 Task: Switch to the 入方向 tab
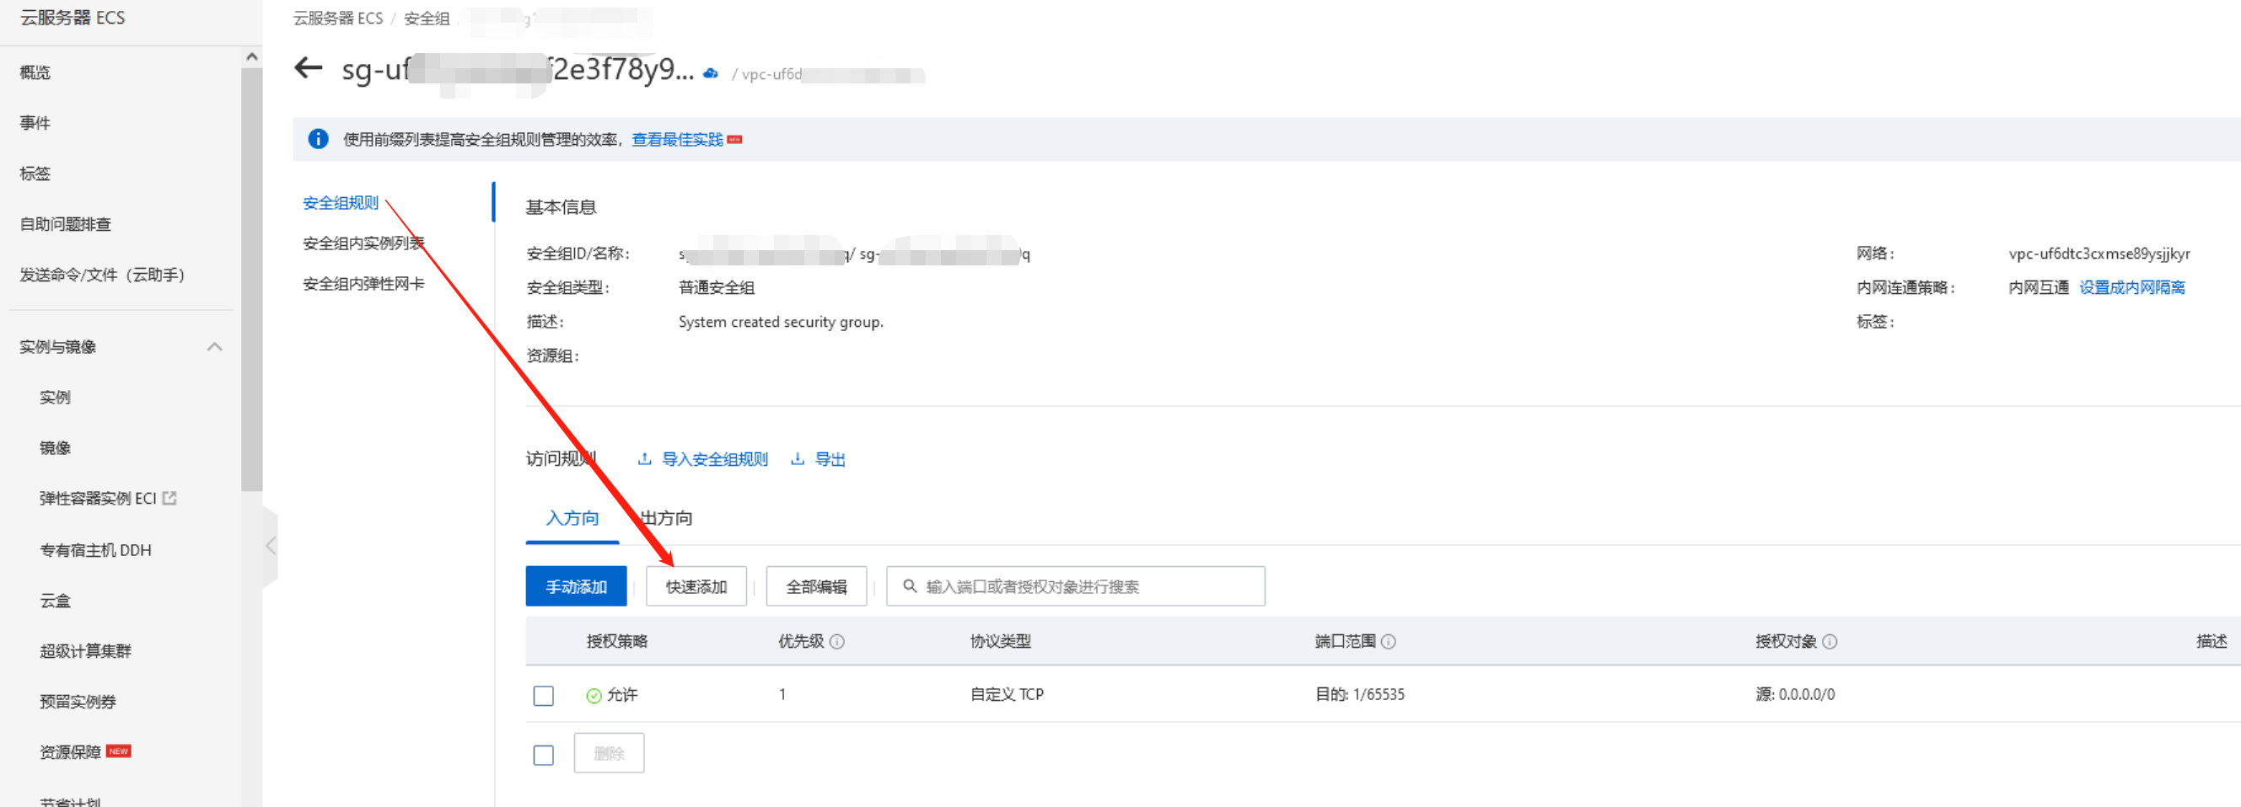click(572, 518)
